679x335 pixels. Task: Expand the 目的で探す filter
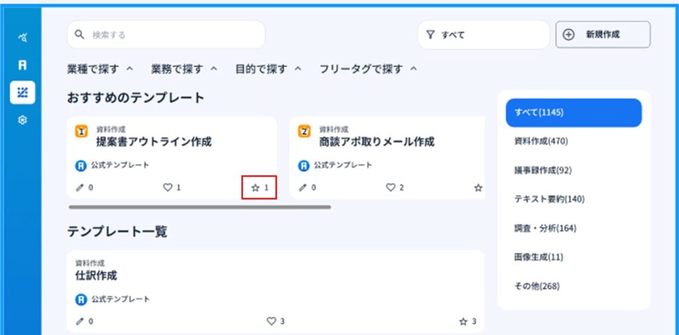tap(268, 68)
